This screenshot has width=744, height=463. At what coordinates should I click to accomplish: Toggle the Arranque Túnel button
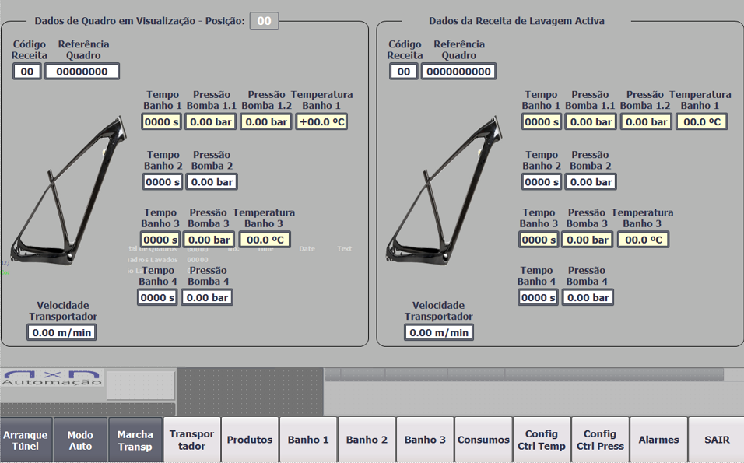26,440
